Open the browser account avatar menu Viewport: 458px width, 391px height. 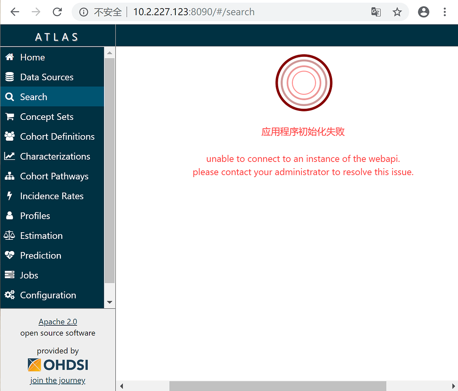(424, 12)
